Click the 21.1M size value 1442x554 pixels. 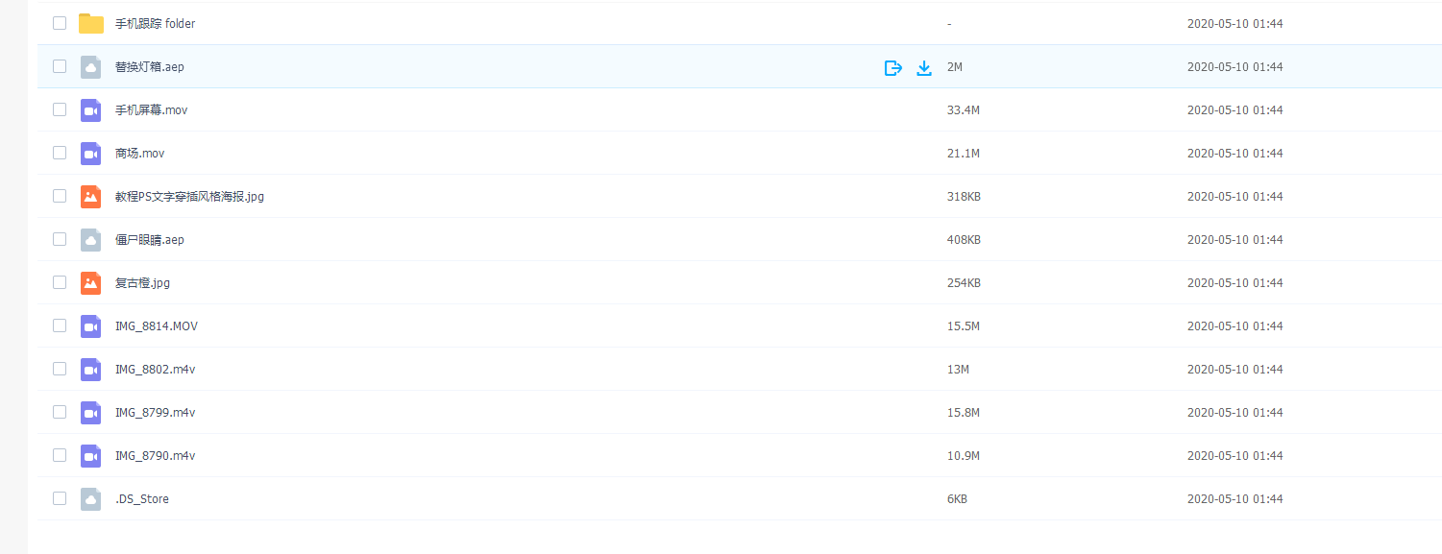click(964, 154)
